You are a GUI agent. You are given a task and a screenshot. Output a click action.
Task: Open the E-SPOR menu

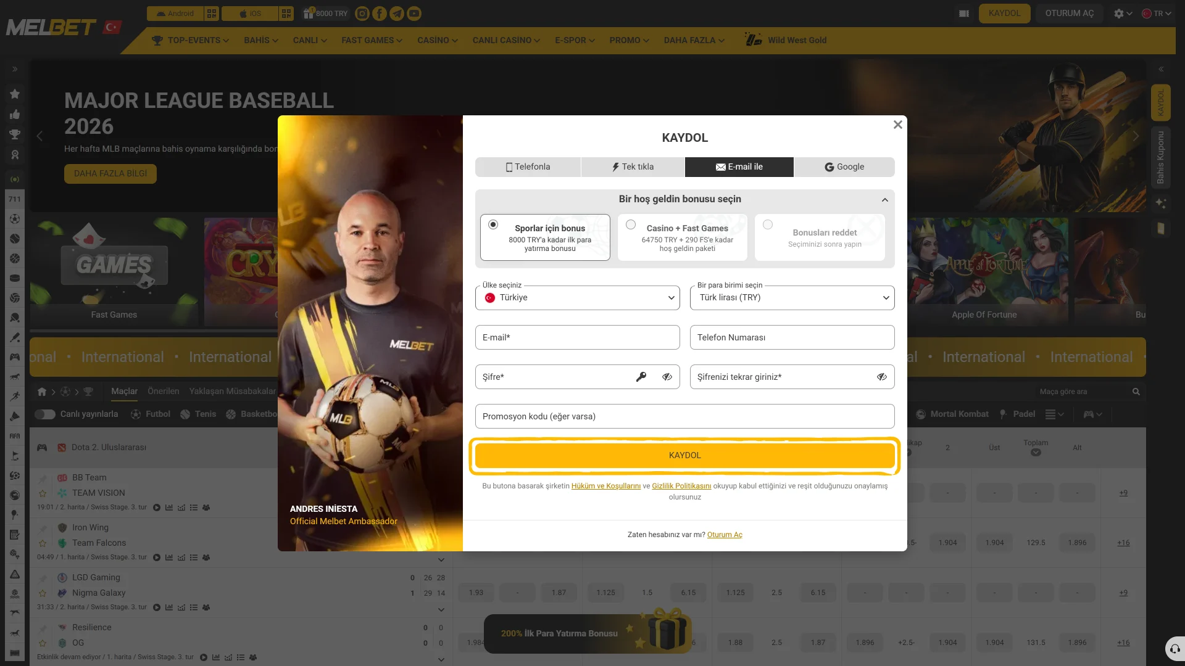pyautogui.click(x=575, y=41)
